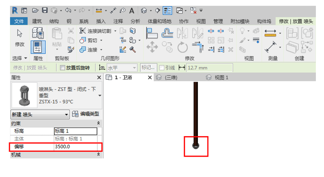Select the Rotate circular arrow tool
324x177 pixels.
pyautogui.click(x=183, y=47)
